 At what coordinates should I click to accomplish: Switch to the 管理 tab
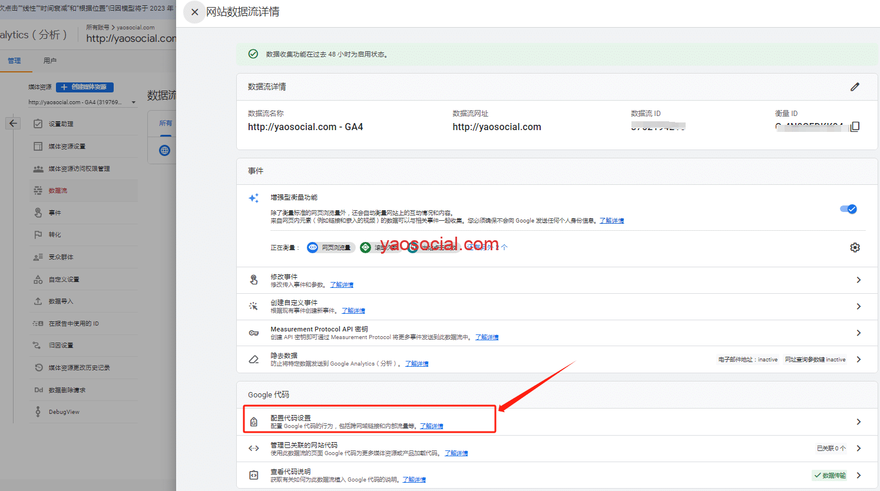14,61
